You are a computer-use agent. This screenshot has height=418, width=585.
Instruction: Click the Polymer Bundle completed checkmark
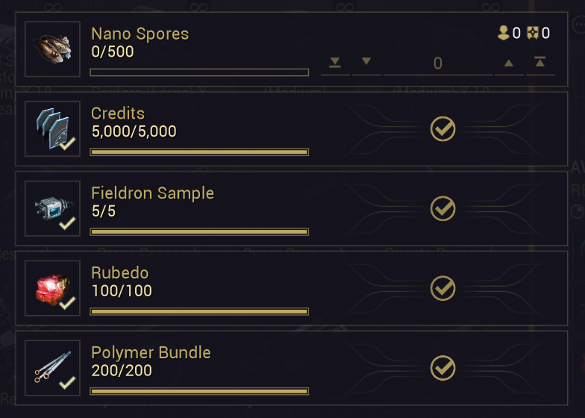[x=443, y=368]
